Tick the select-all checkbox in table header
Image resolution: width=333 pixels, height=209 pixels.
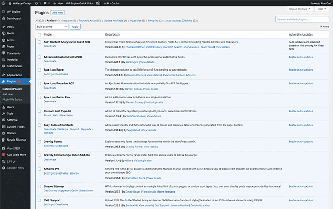(39, 34)
